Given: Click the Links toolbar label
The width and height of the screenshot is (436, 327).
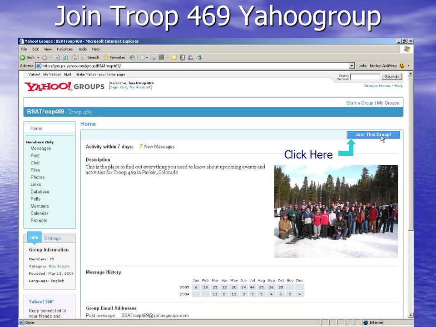Looking at the screenshot, I should click(362, 65).
